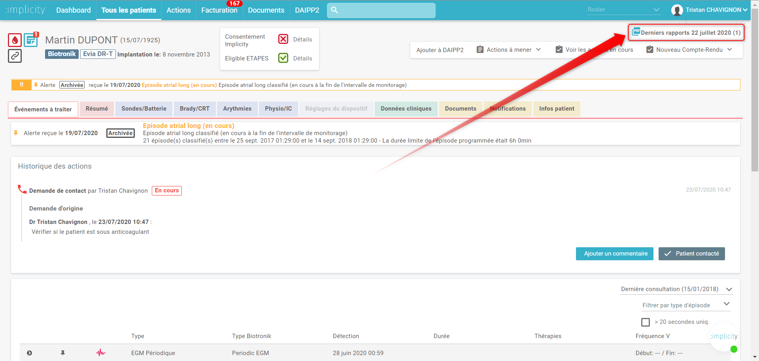Click the pin icon in the alert banner
759x361 pixels.
click(x=36, y=85)
